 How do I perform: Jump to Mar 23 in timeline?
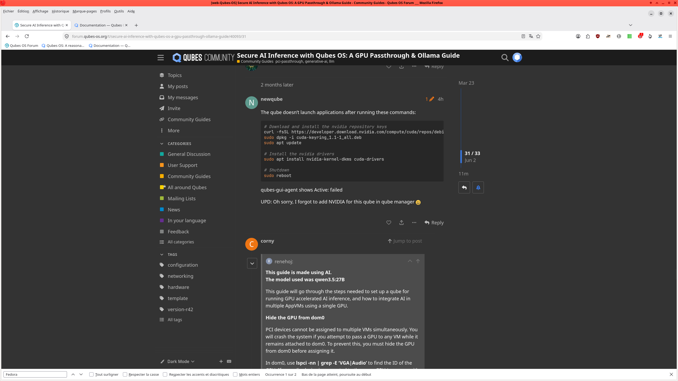pos(466,83)
